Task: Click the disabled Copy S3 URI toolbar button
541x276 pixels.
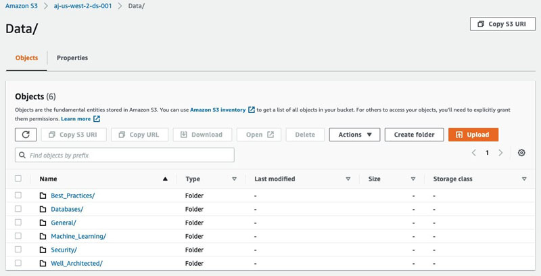Action: click(74, 135)
